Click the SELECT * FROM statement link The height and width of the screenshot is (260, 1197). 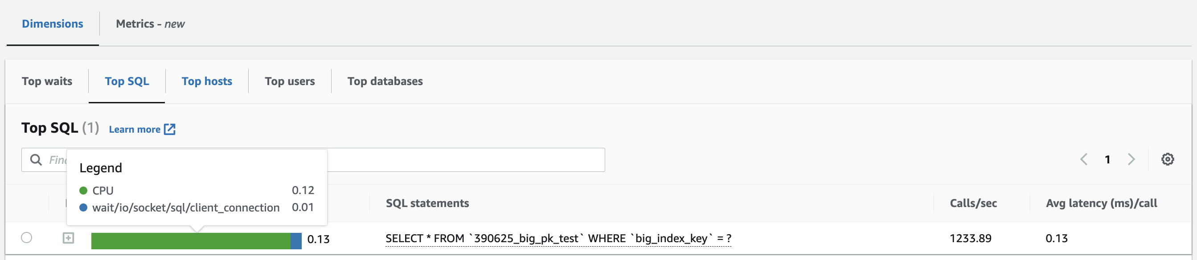click(558, 238)
